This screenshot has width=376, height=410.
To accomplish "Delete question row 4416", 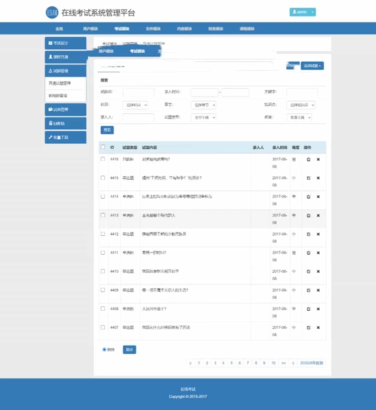I will click(318, 159).
